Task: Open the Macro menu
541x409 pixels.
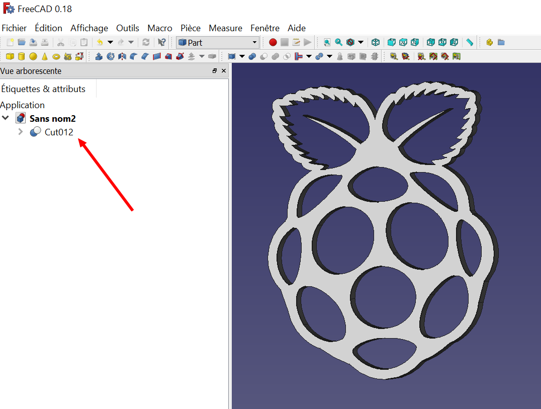Action: [160, 28]
